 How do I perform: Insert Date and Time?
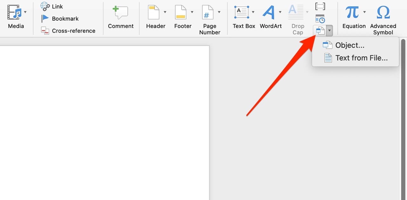click(x=320, y=18)
